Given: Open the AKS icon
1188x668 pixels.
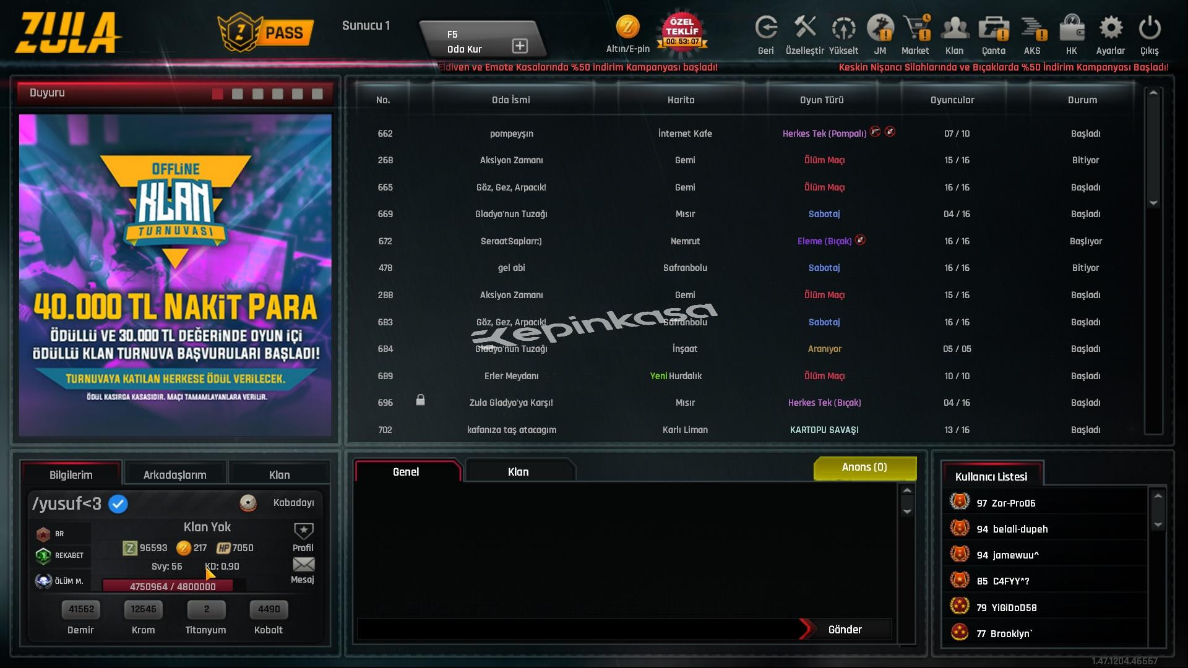Looking at the screenshot, I should [x=1033, y=28].
